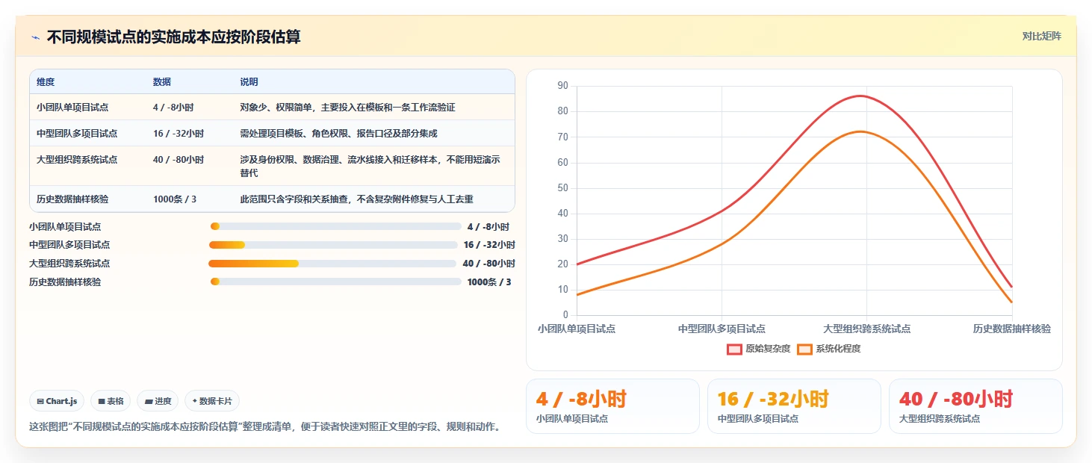Click the orange 4 / -8小时 data card
1092x463 pixels.
tap(612, 406)
